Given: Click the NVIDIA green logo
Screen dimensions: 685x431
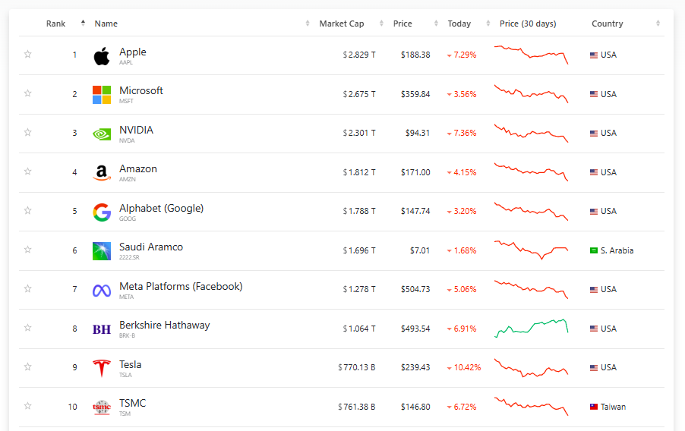Looking at the screenshot, I should pos(101,134).
